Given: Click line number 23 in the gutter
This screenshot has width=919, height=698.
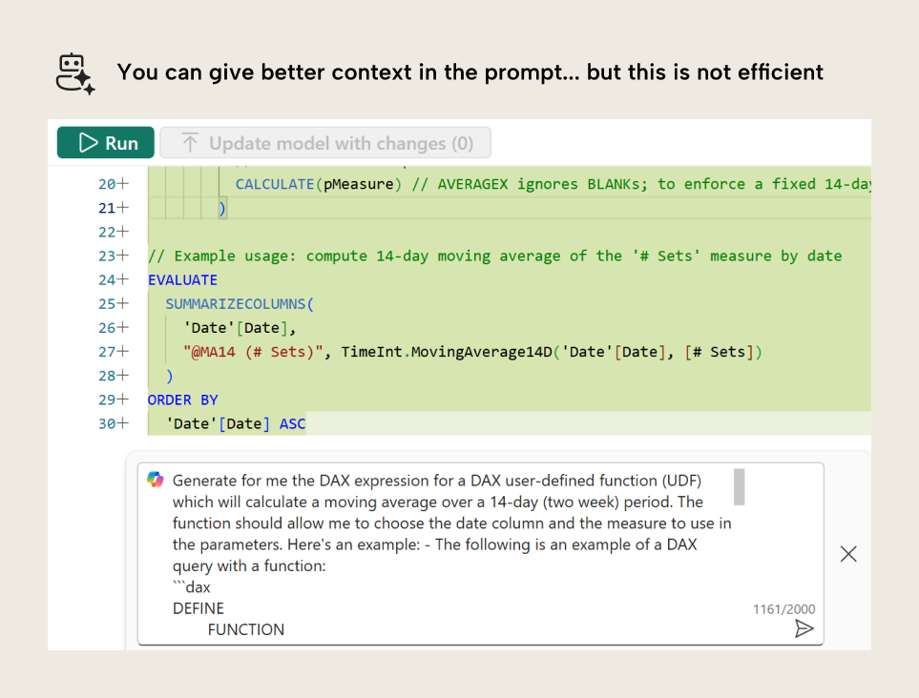Looking at the screenshot, I should [x=107, y=256].
